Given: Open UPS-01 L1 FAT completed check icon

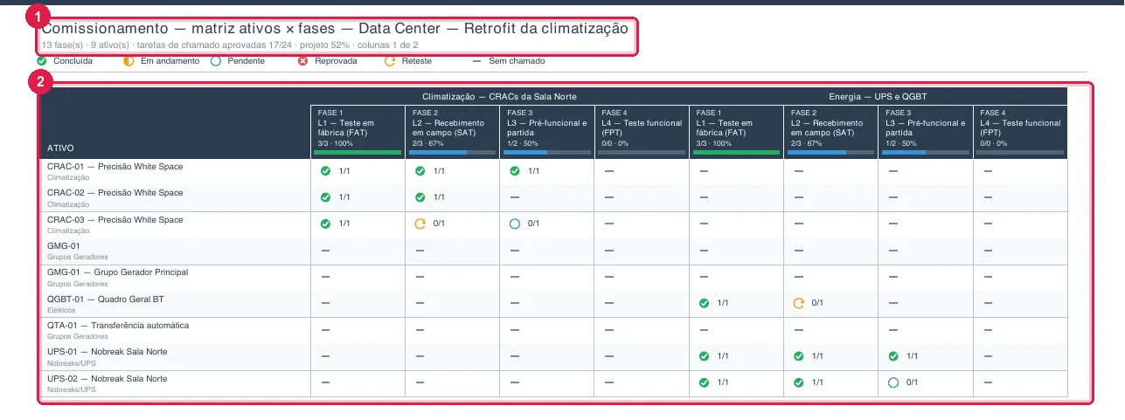Looking at the screenshot, I should coord(704,356).
